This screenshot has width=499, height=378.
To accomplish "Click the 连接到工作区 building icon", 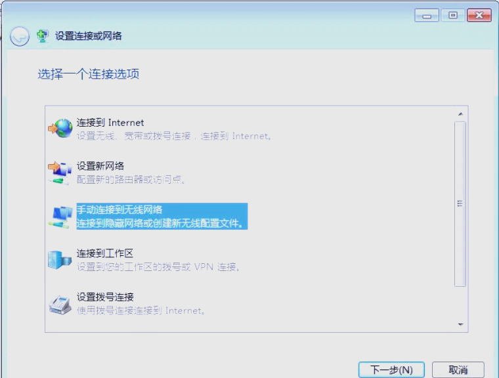I will pos(60,260).
